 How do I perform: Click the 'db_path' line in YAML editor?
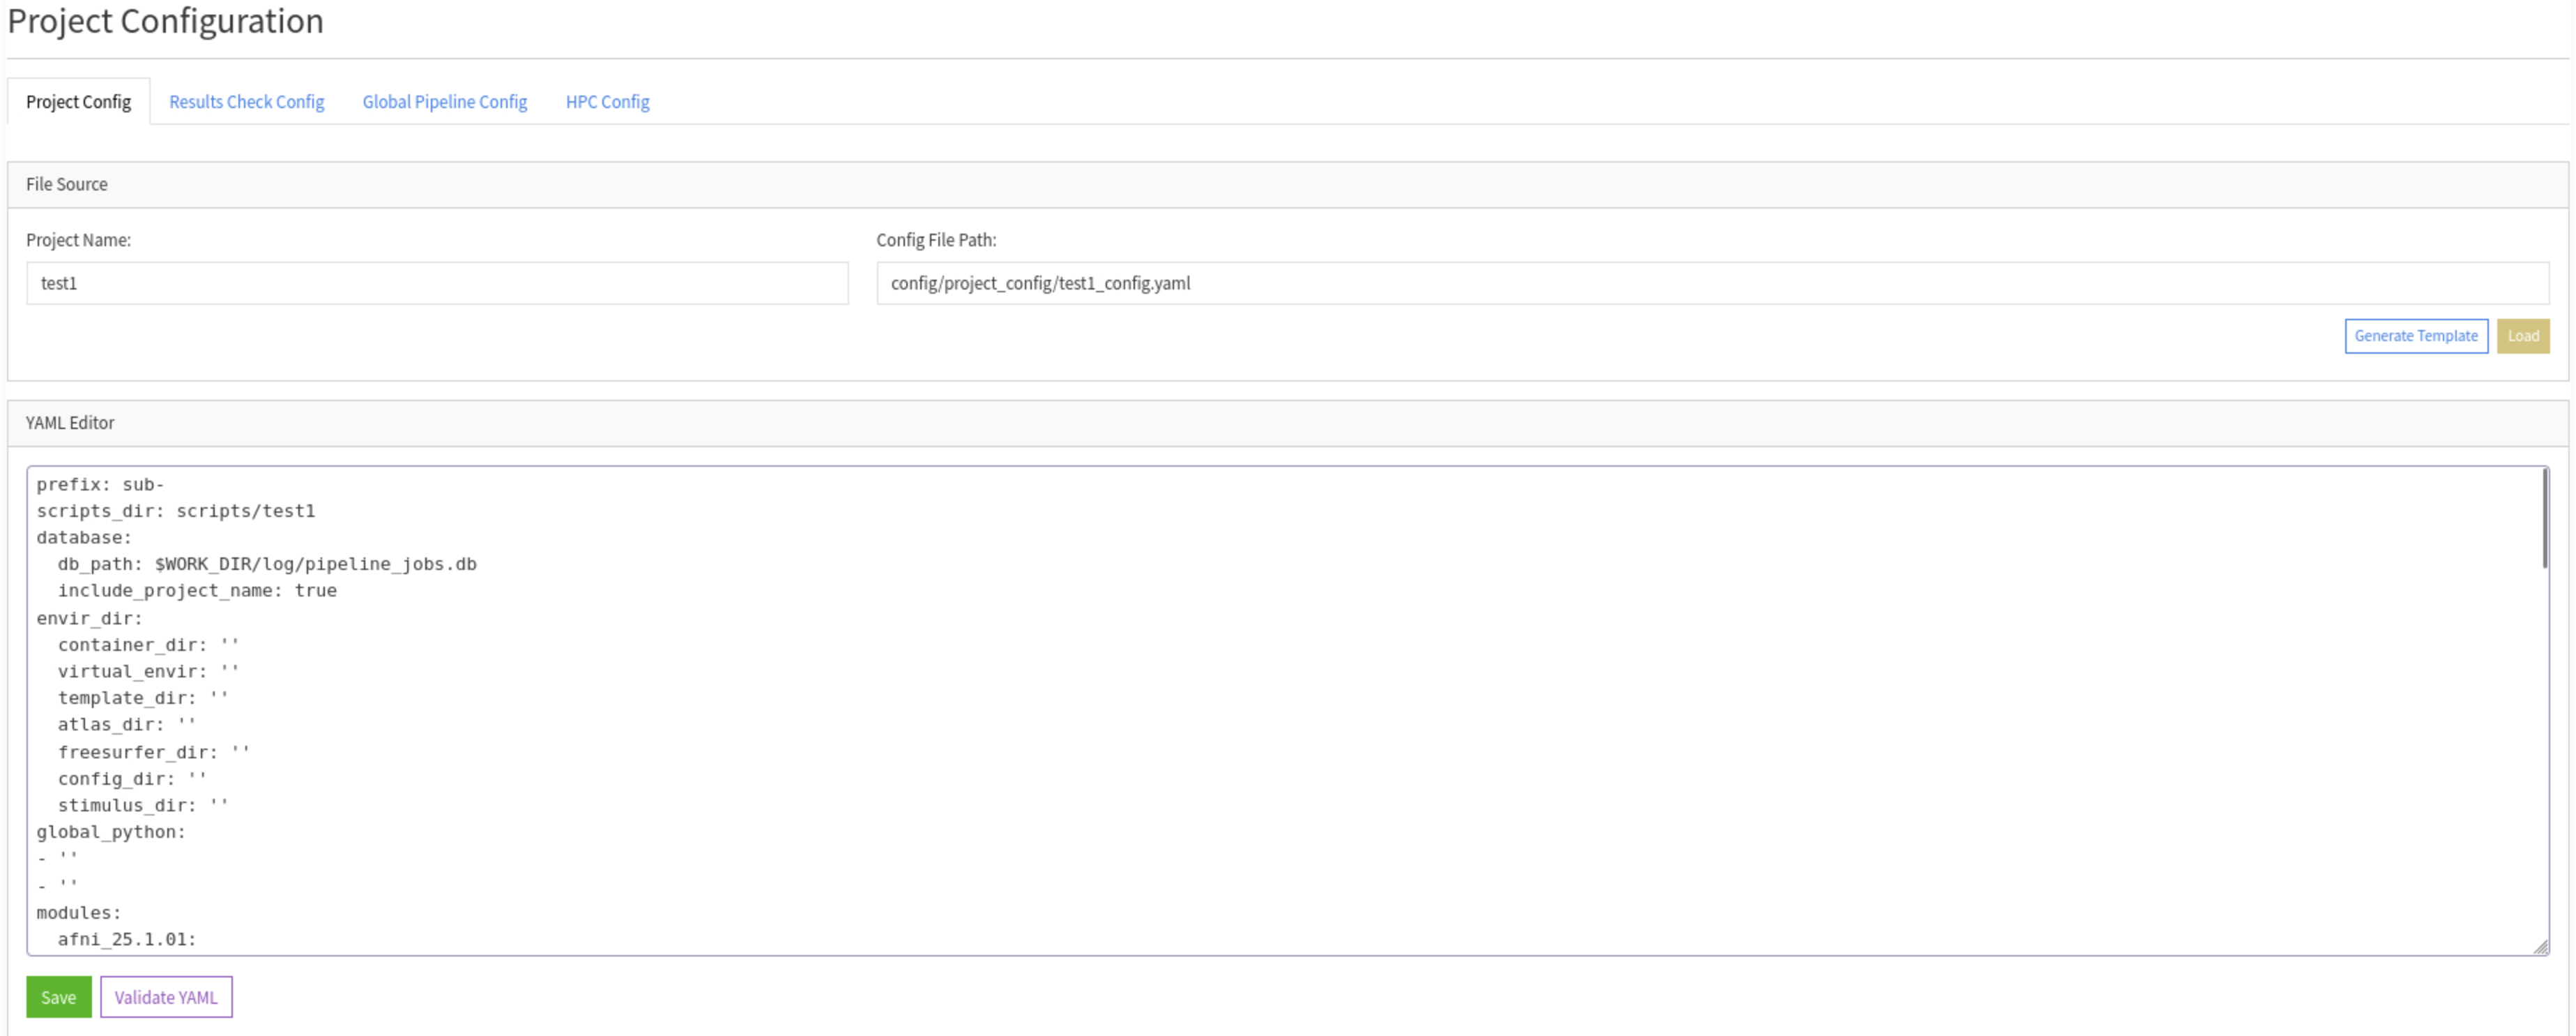click(x=267, y=564)
